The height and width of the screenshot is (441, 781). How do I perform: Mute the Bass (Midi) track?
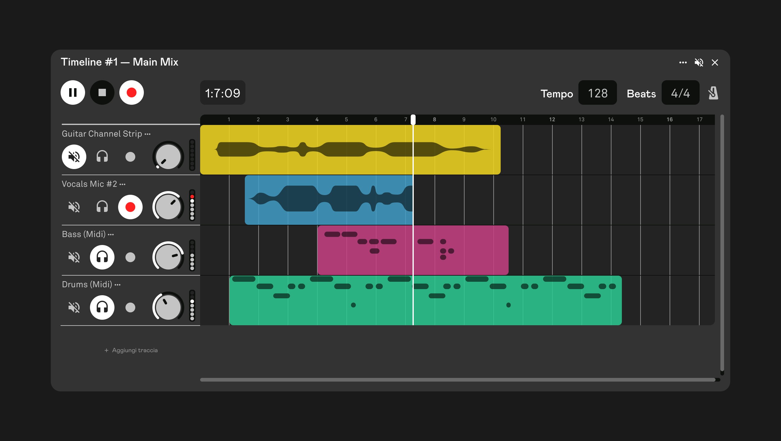point(74,257)
